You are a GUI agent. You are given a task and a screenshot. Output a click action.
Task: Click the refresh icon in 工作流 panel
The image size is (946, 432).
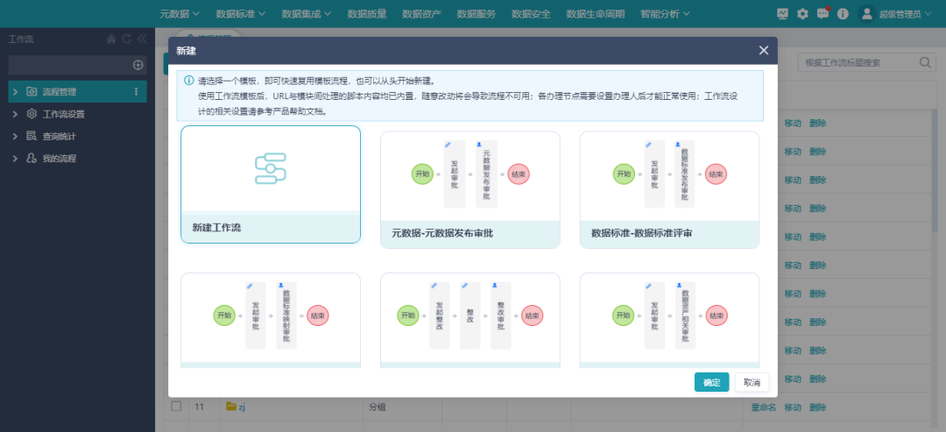coord(126,39)
